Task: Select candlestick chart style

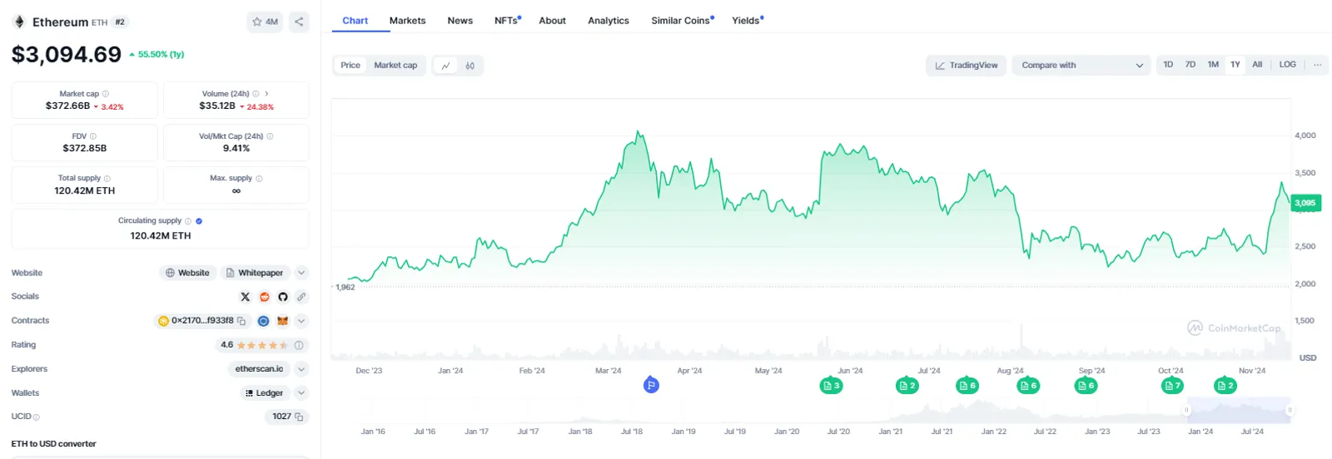Action: [470, 66]
